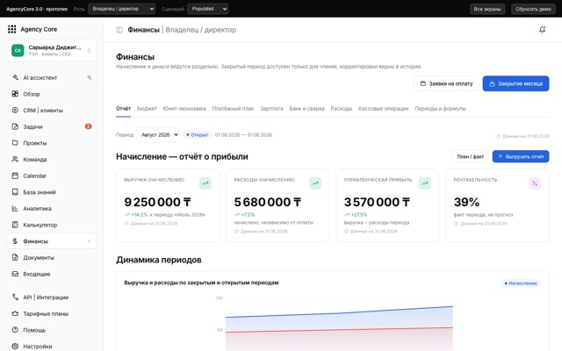562x351 pixels.
Task: Open API | Интеграции item
Action: click(52, 297)
